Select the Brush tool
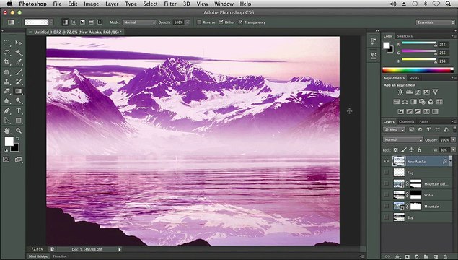 coord(19,72)
